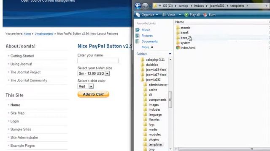Viewport: 270px width, 151px height.
Task: Click templates in the address breadcrumb
Action: click(x=237, y=6)
